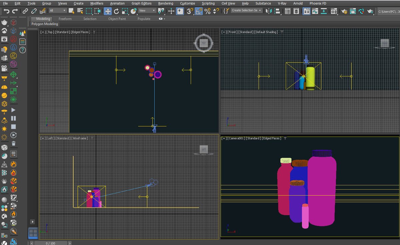Click the Select and Link chain icon
This screenshot has height=245, width=400.
25,11
